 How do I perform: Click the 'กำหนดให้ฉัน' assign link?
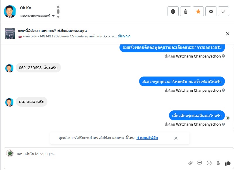(147, 138)
